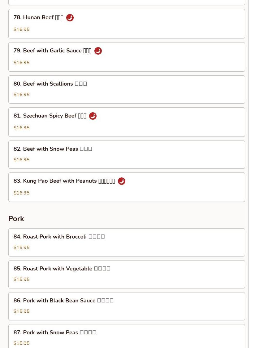Image resolution: width=255 pixels, height=348 pixels.
Task: Click the spicy icon next to Hunan Beef
Action: pyautogui.click(x=70, y=18)
